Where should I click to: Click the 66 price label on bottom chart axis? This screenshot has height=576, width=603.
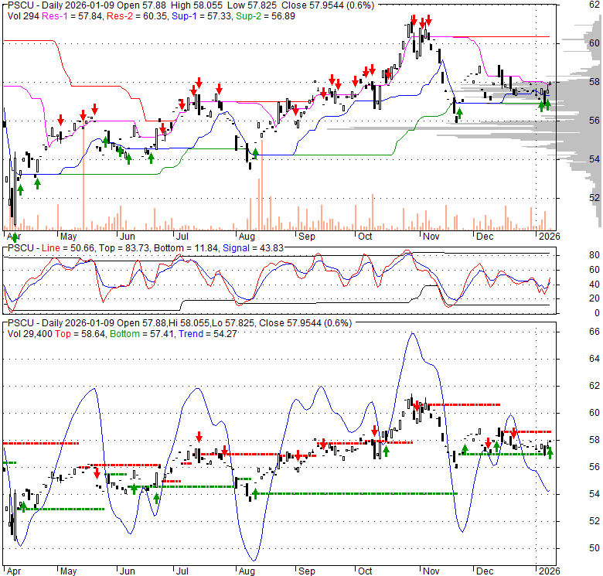[x=594, y=332]
